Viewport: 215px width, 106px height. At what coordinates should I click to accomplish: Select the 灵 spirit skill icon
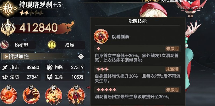(x=31, y=95)
